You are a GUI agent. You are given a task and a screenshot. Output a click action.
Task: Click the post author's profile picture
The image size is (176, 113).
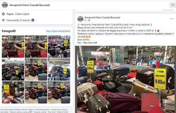point(80,19)
